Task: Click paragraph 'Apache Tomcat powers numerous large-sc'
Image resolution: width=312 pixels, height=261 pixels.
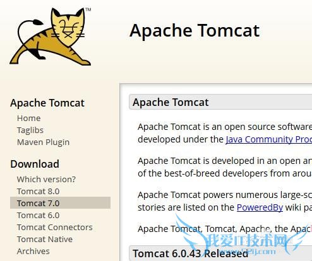Action: [225, 201]
